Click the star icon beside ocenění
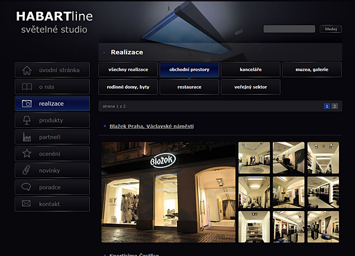The image size is (355, 256). click(27, 154)
